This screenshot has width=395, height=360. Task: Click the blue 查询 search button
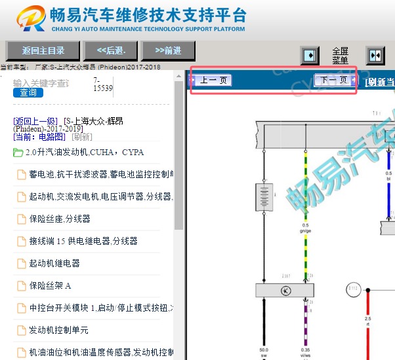(28, 92)
